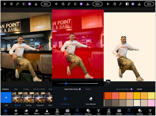Click the download icon on the left screen
The image size is (156, 116).
[x=36, y=4]
